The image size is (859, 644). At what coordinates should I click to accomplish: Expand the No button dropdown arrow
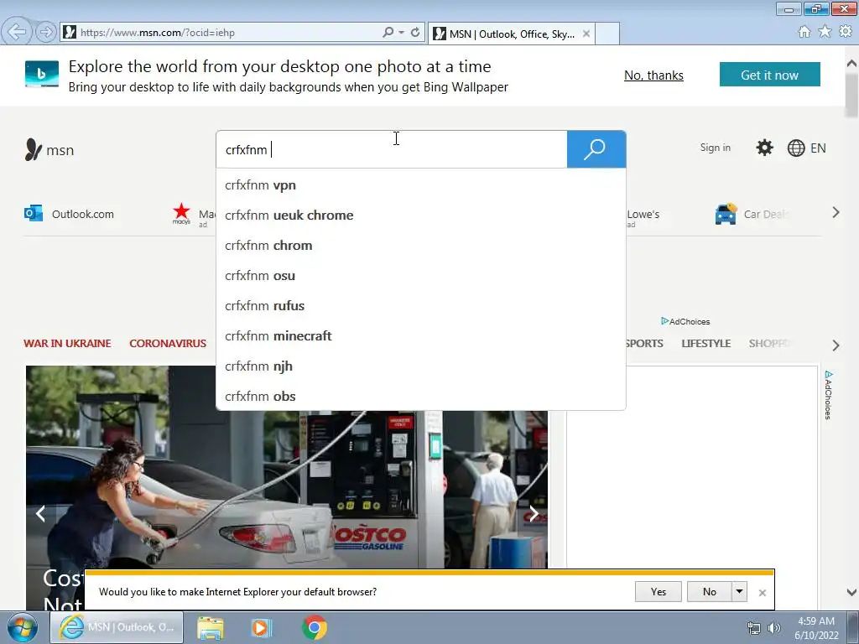click(739, 591)
